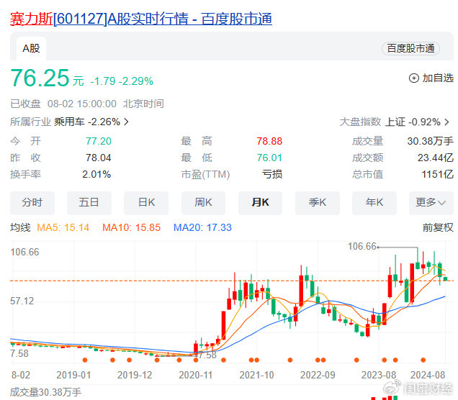Click the 总市值 value 1151亿
Image resolution: width=458 pixels, height=400 pixels.
(437, 175)
